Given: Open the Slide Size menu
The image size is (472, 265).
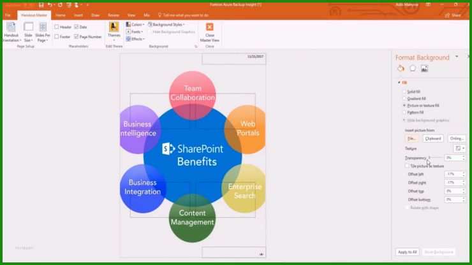Looking at the screenshot, I should coord(28,32).
